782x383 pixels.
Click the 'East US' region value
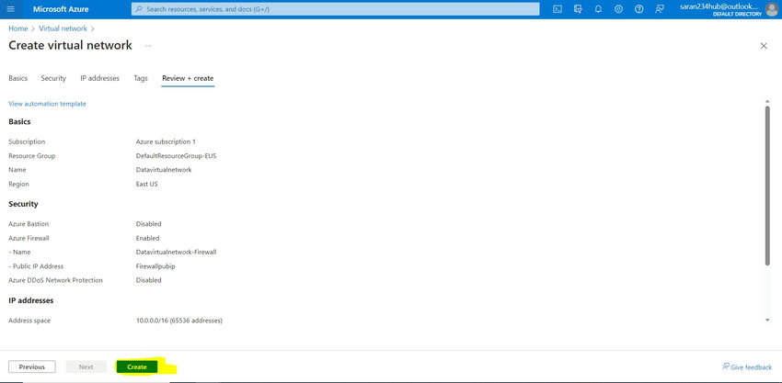point(146,185)
